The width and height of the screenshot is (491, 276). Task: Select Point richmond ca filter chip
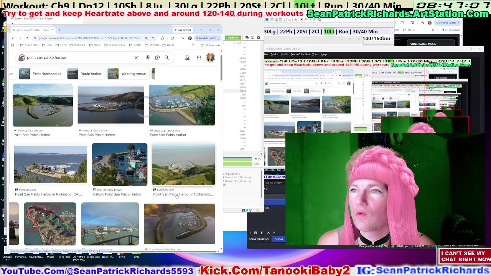[41, 74]
